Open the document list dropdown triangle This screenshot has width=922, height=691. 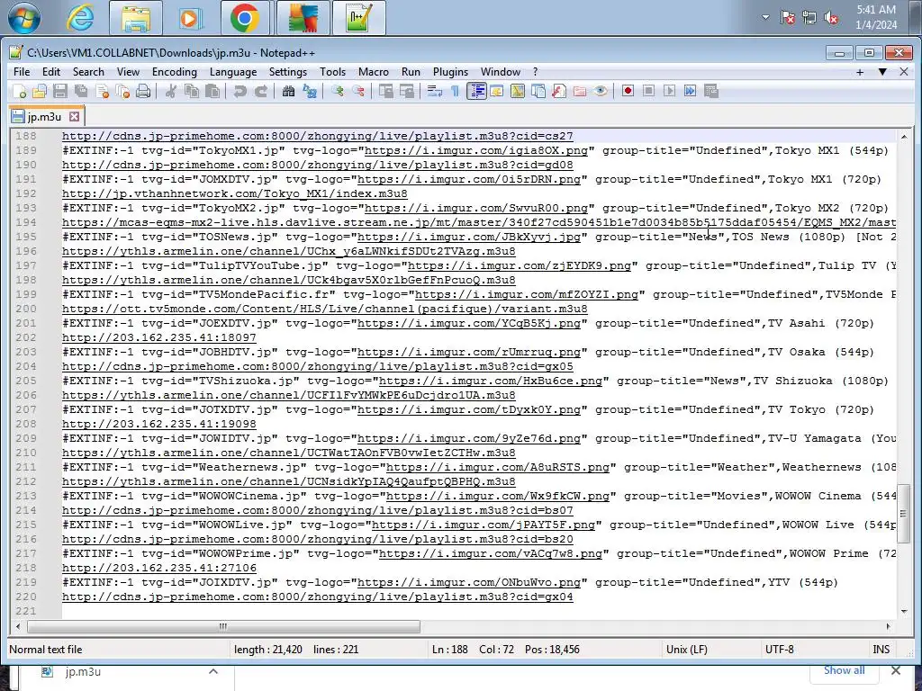point(882,72)
